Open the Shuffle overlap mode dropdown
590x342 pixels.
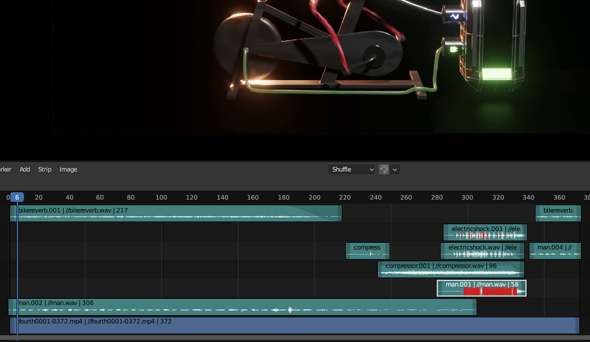[352, 169]
